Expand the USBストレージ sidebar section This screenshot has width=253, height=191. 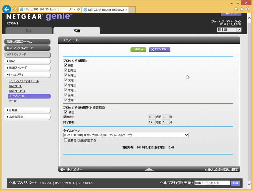click(x=28, y=68)
